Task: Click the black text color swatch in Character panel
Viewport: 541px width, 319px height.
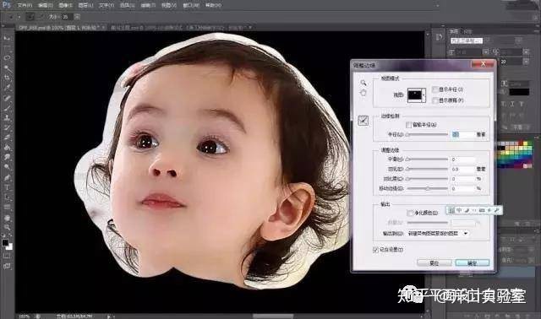Action: 519,92
